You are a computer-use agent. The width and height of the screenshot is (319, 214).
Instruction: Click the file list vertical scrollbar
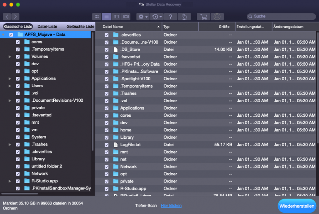pos(318,88)
